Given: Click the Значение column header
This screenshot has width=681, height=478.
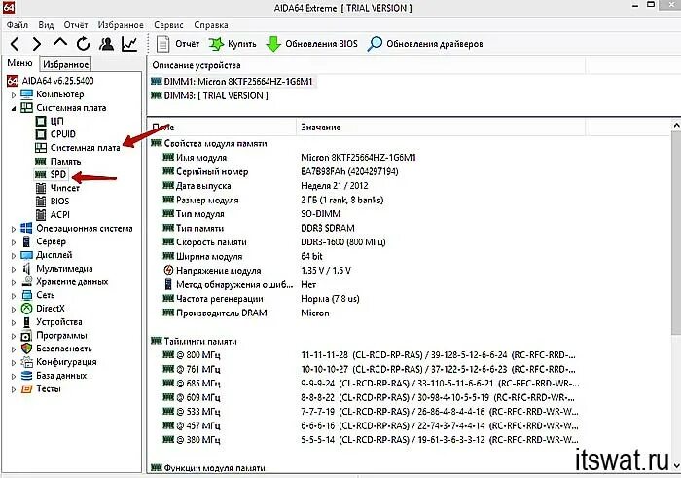Looking at the screenshot, I should point(320,128).
